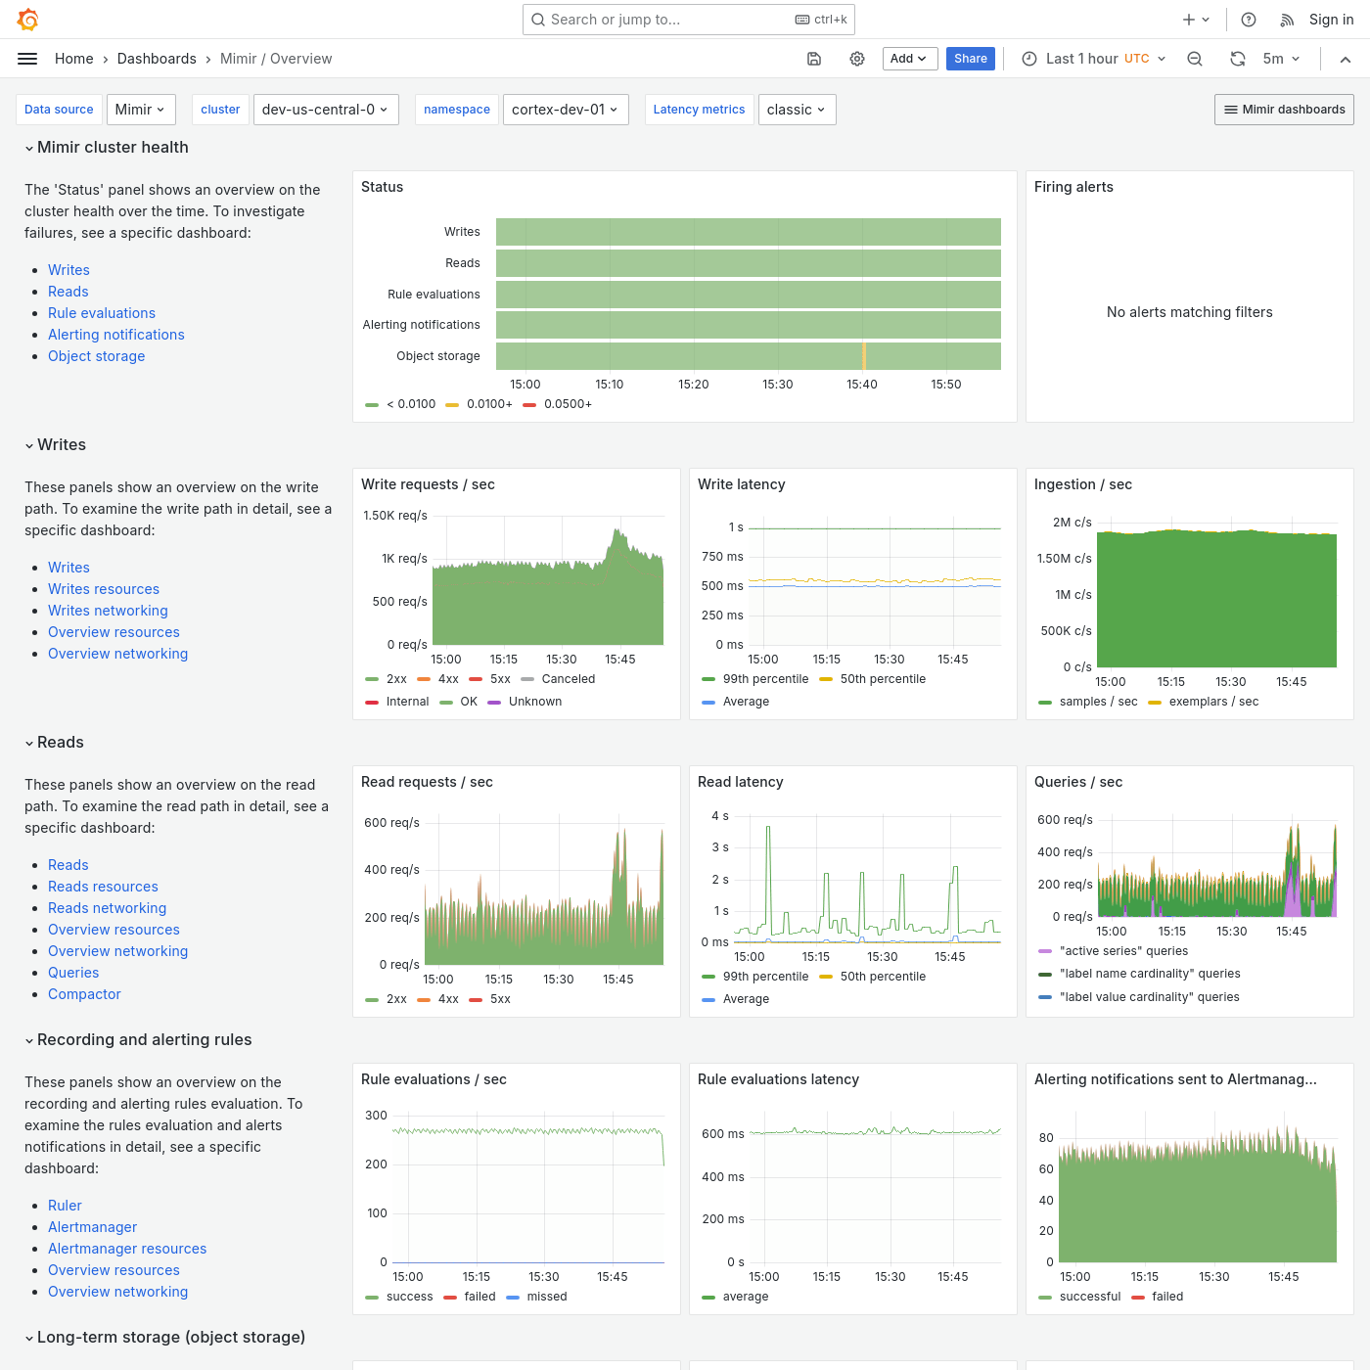
Task: Toggle the "failed" series in Rule evaluations legend
Action: pos(479,1297)
